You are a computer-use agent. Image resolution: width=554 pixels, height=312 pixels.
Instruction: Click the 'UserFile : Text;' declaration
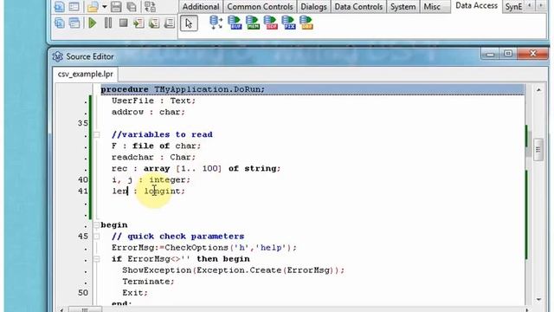(x=153, y=101)
